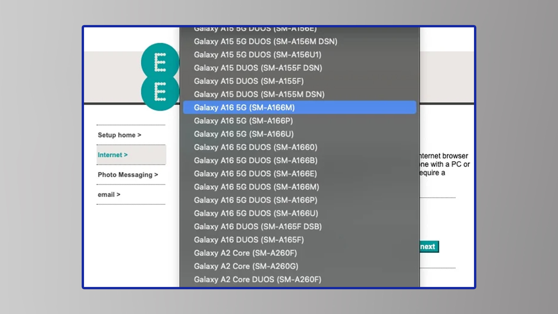
Task: Choose Galaxy A2 Core (SM-A260F)
Action: coord(299,253)
